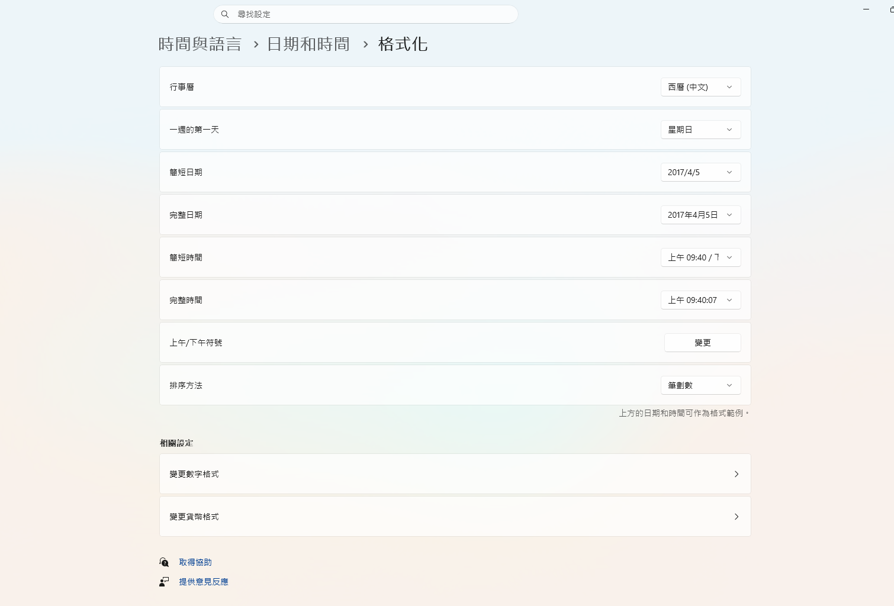Screen dimensions: 894x606
Task: Open the 取得協助 help link
Action: (x=195, y=562)
